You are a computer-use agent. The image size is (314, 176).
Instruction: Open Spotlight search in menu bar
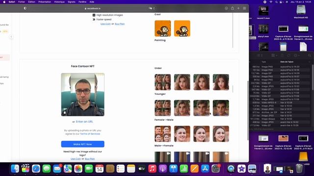pos(276,2)
